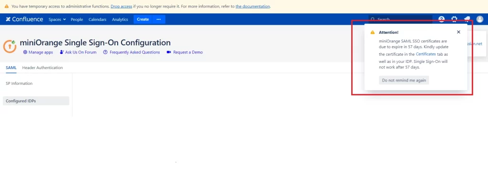Open the Manage apps link
The width and height of the screenshot is (488, 184).
pyautogui.click(x=38, y=52)
